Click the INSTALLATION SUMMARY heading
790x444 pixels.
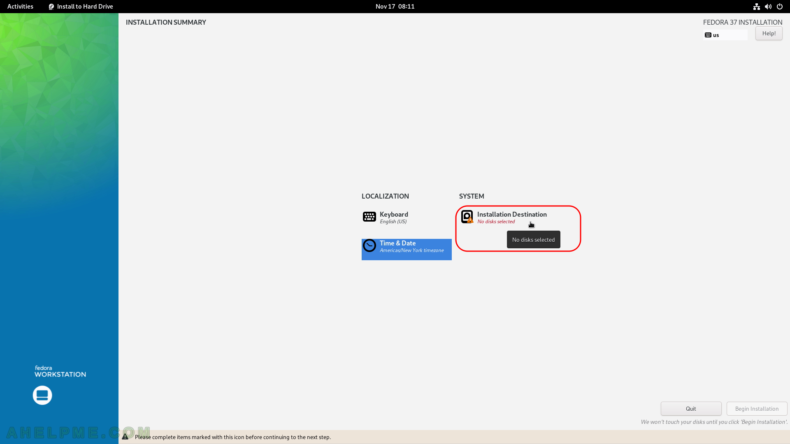166,22
